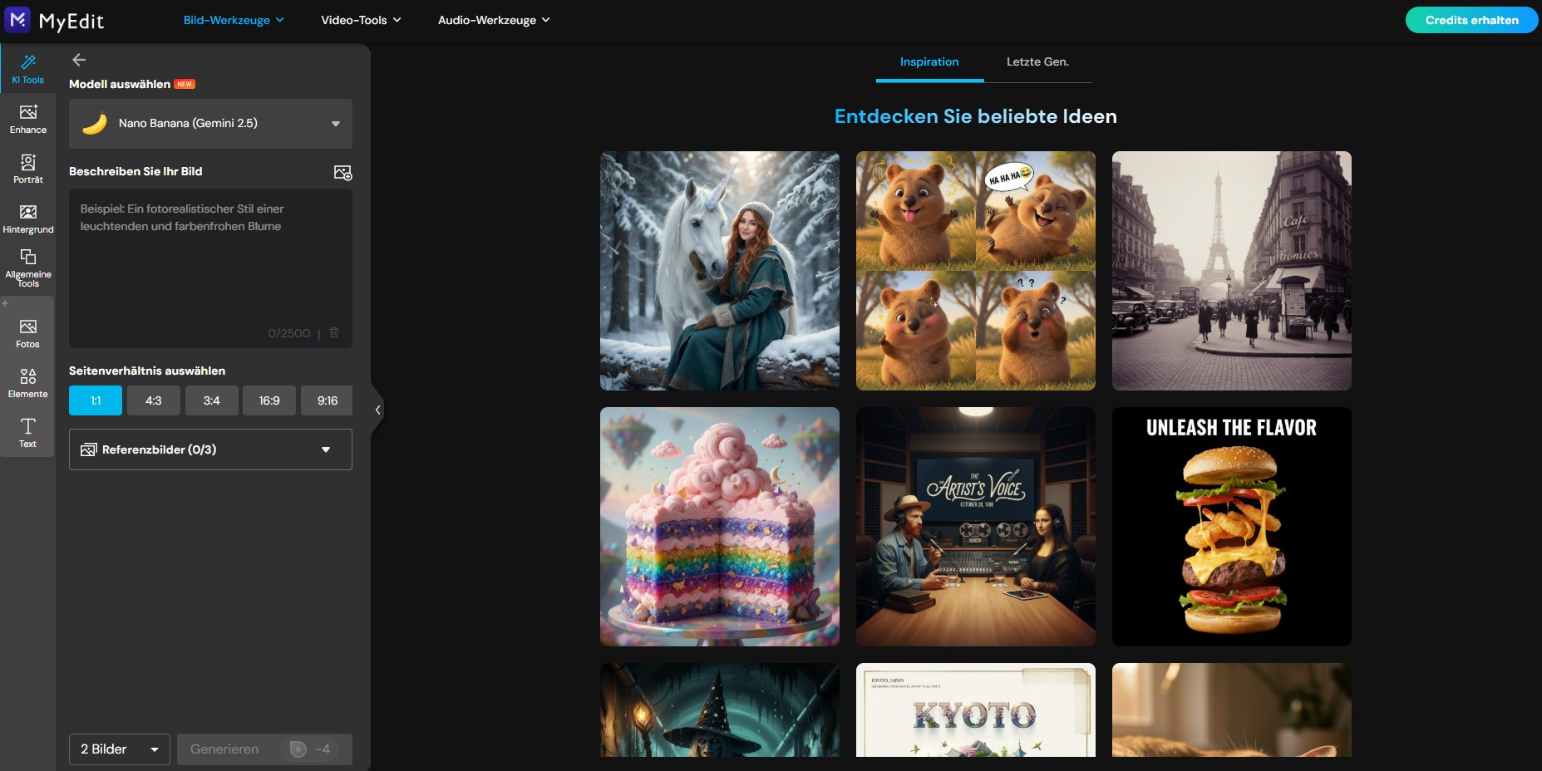Click the MyEdit logo
The image size is (1542, 771).
(55, 20)
